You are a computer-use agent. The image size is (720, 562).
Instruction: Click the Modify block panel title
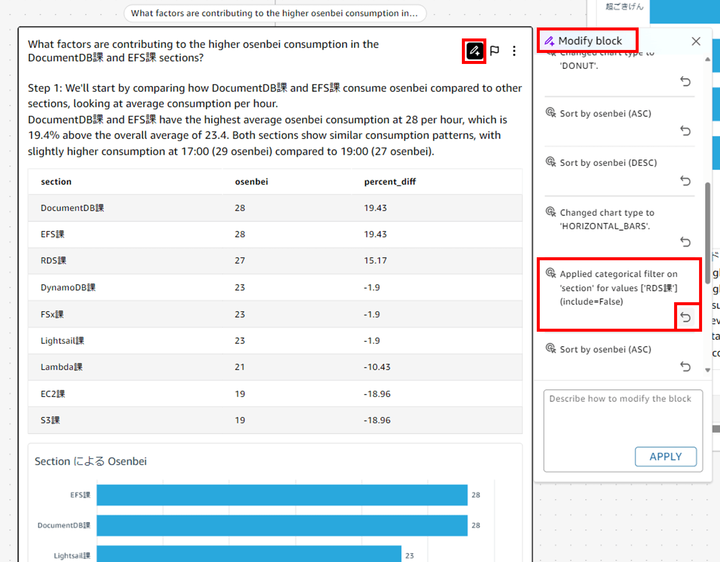[590, 41]
